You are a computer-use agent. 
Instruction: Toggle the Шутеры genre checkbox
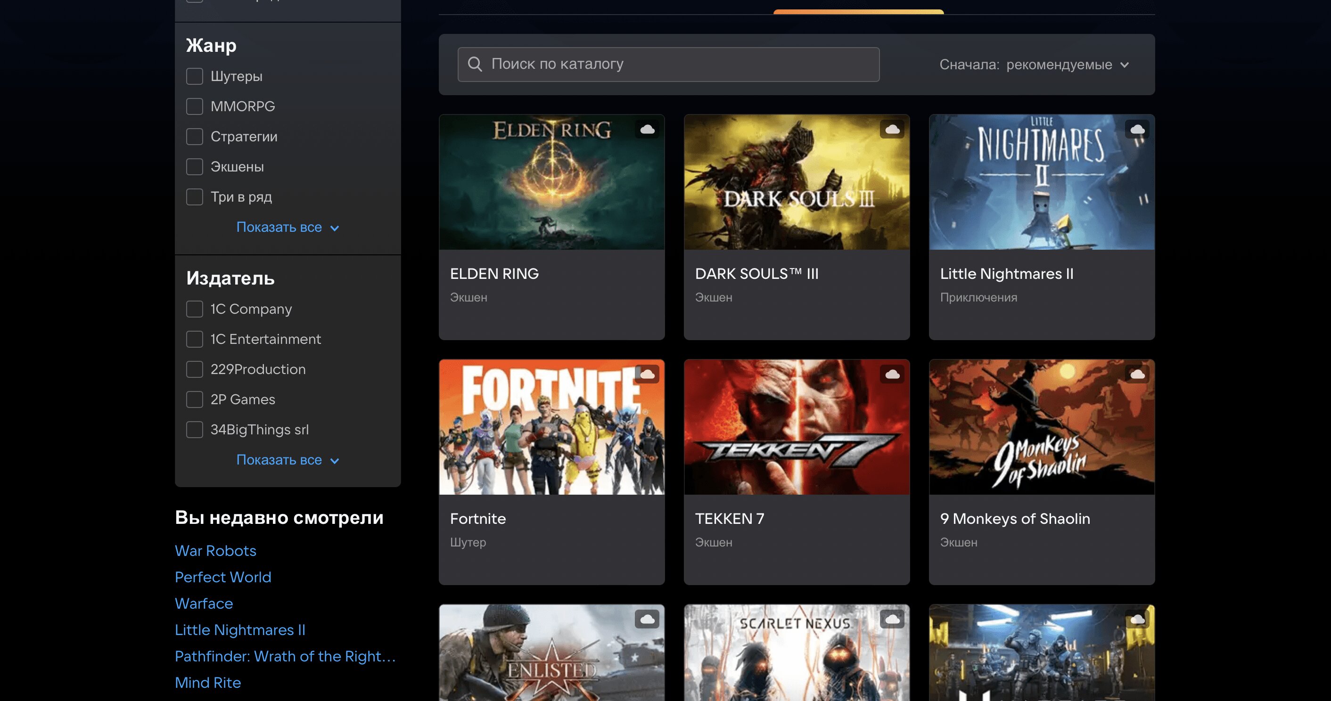click(196, 76)
